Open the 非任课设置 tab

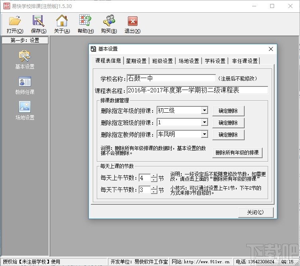click(245, 61)
